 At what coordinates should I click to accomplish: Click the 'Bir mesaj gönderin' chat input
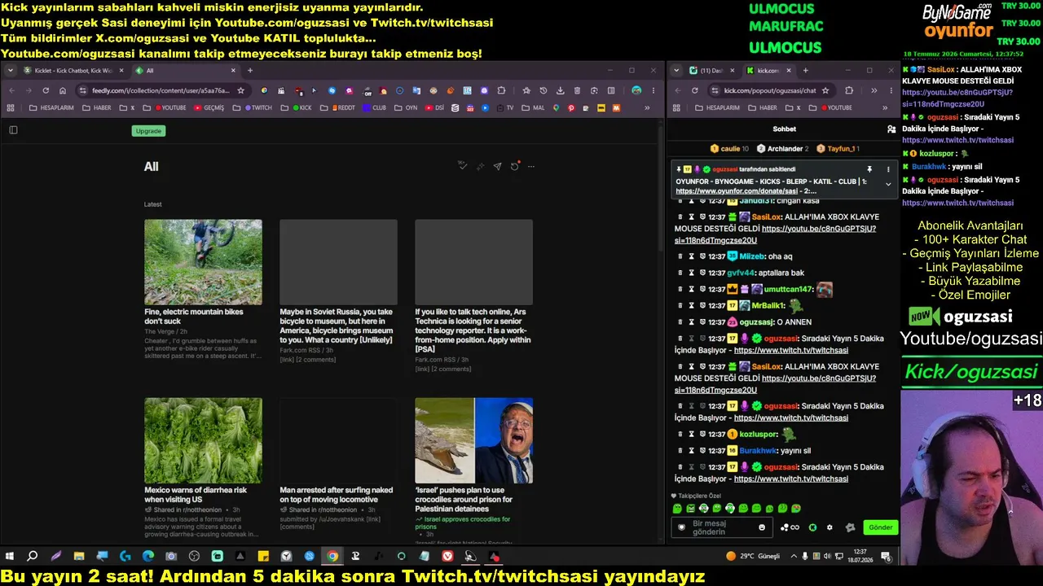722,527
